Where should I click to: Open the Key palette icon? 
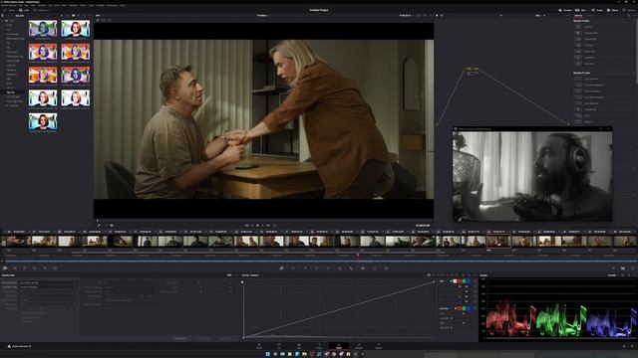pos(363,268)
